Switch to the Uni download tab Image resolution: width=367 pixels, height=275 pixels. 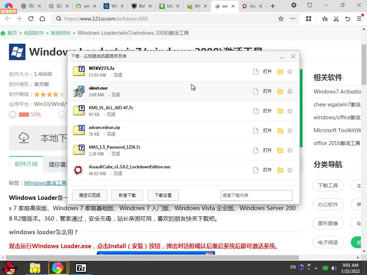pyautogui.click(x=170, y=6)
